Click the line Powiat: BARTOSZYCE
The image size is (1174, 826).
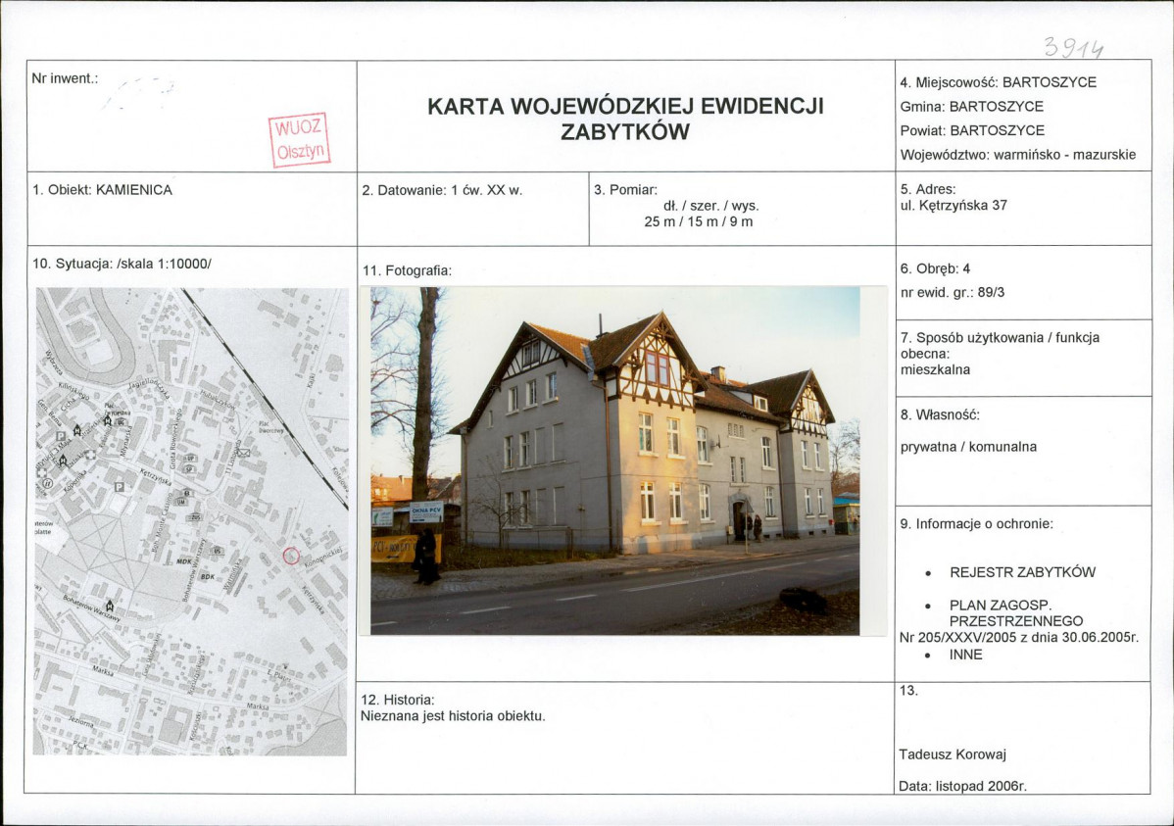[972, 130]
